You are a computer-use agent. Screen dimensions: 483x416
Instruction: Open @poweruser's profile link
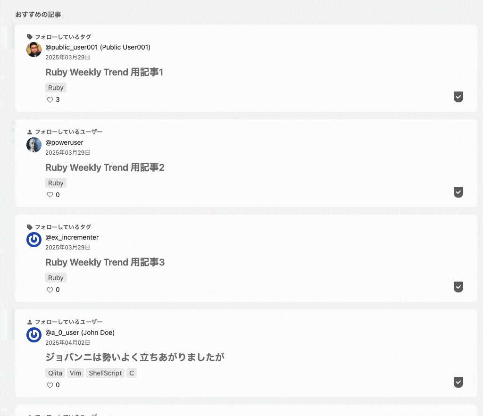(64, 142)
